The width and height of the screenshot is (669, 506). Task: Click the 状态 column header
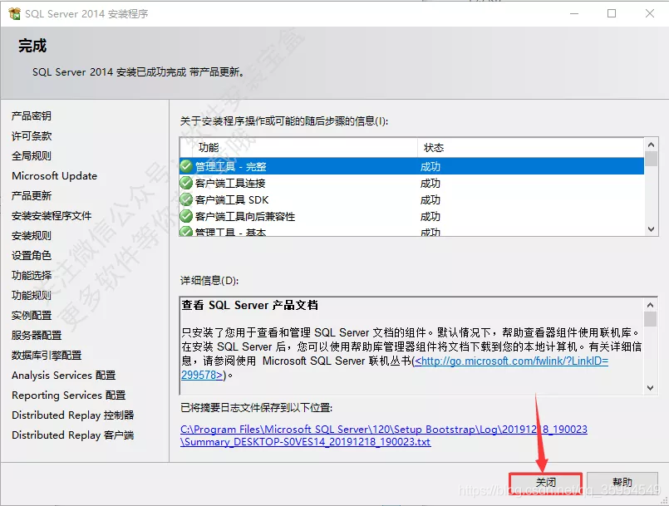[x=531, y=148]
